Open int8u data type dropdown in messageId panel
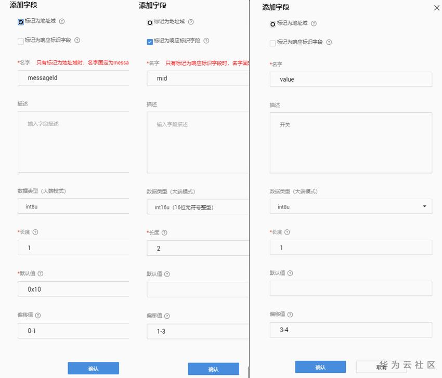The image size is (442, 378). [x=73, y=206]
